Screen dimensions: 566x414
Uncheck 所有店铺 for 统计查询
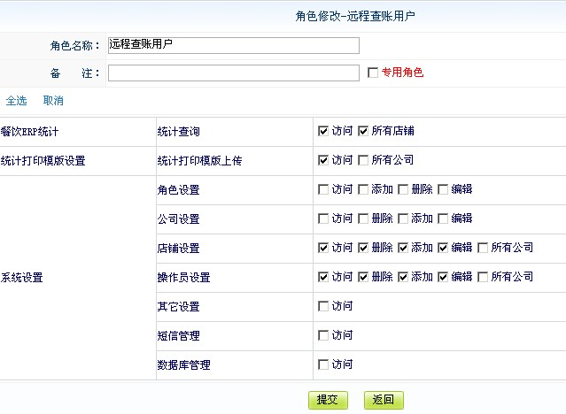pos(363,131)
